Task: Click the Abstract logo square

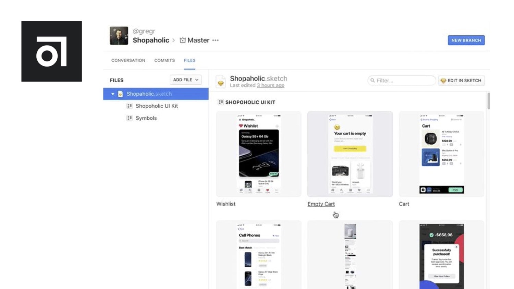Action: click(x=51, y=51)
